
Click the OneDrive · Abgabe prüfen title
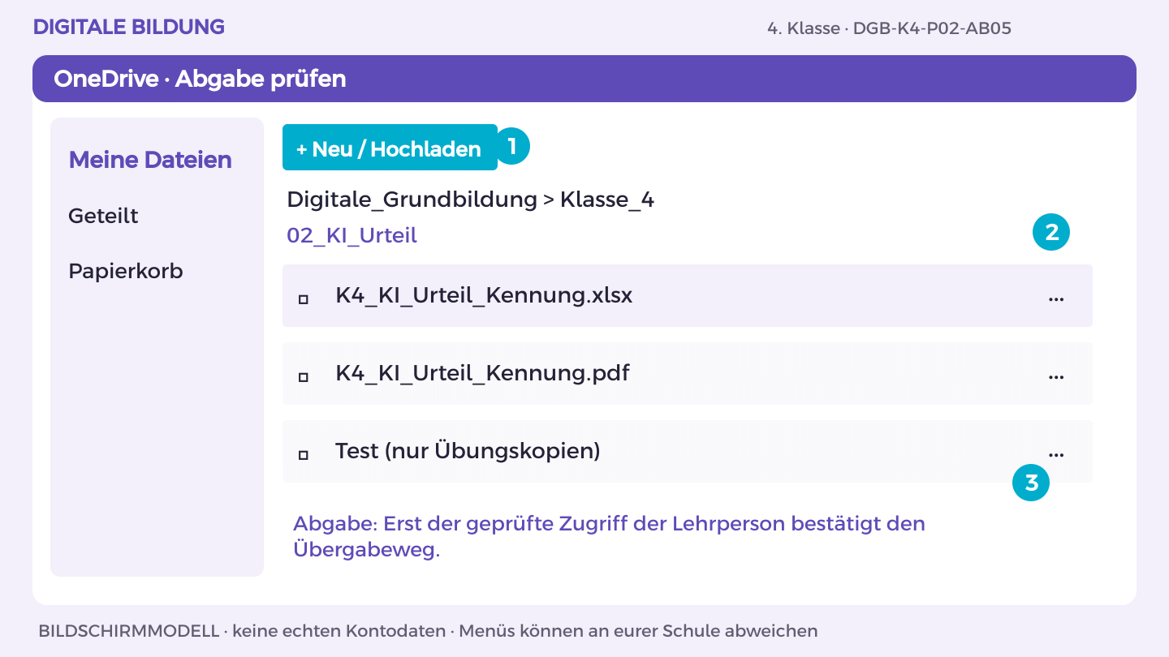[x=200, y=79]
